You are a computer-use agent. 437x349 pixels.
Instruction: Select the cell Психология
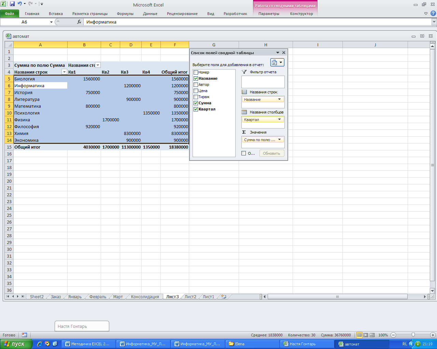click(x=40, y=113)
